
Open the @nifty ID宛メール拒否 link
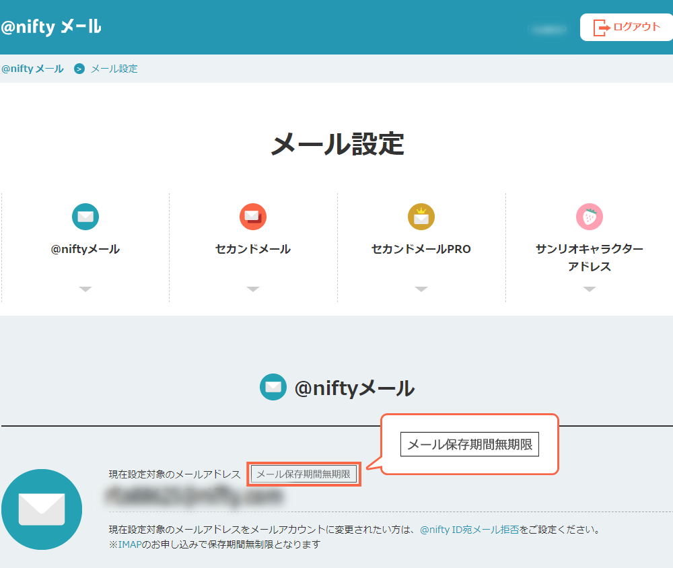tap(470, 530)
